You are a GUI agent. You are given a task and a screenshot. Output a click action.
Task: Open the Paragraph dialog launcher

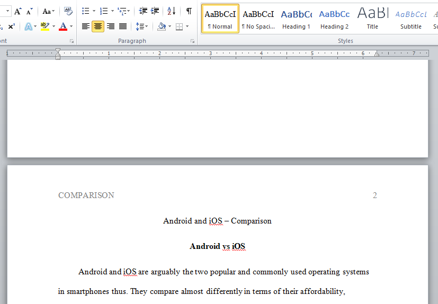tap(192, 41)
